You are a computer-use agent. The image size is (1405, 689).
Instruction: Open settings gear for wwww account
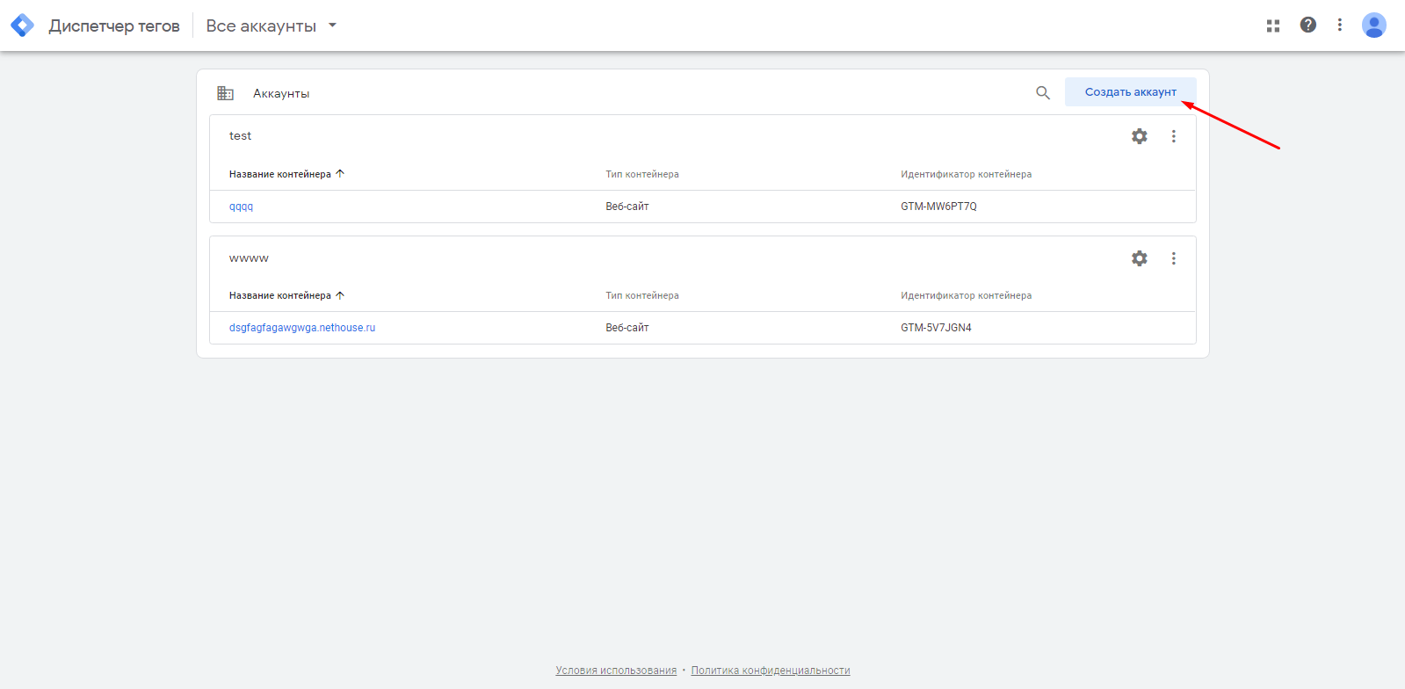click(x=1139, y=258)
